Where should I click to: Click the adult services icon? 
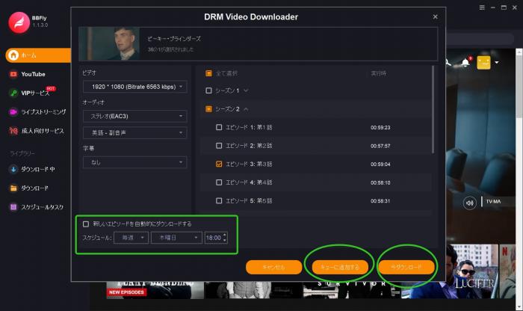[x=13, y=131]
